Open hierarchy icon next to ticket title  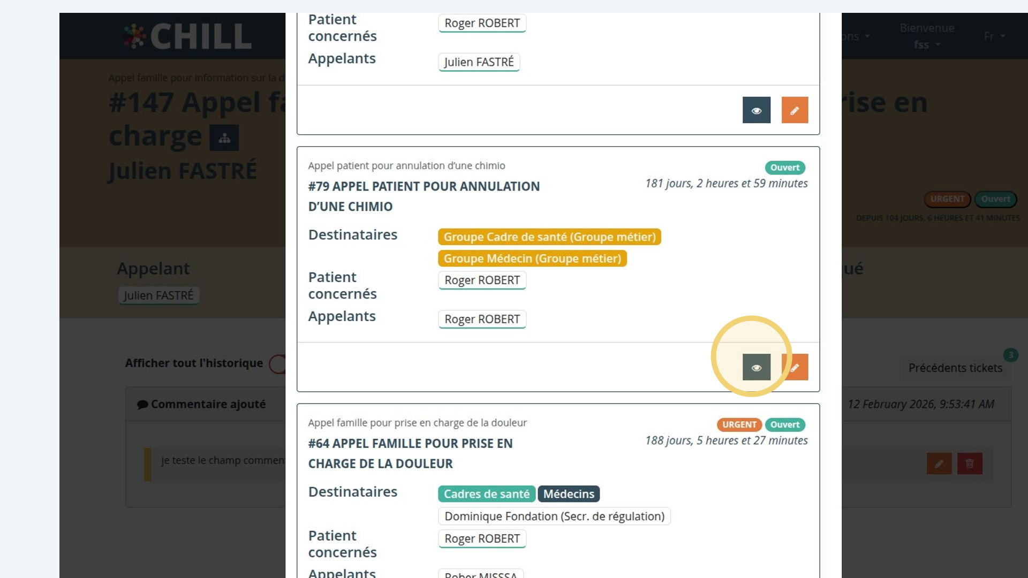pyautogui.click(x=224, y=138)
